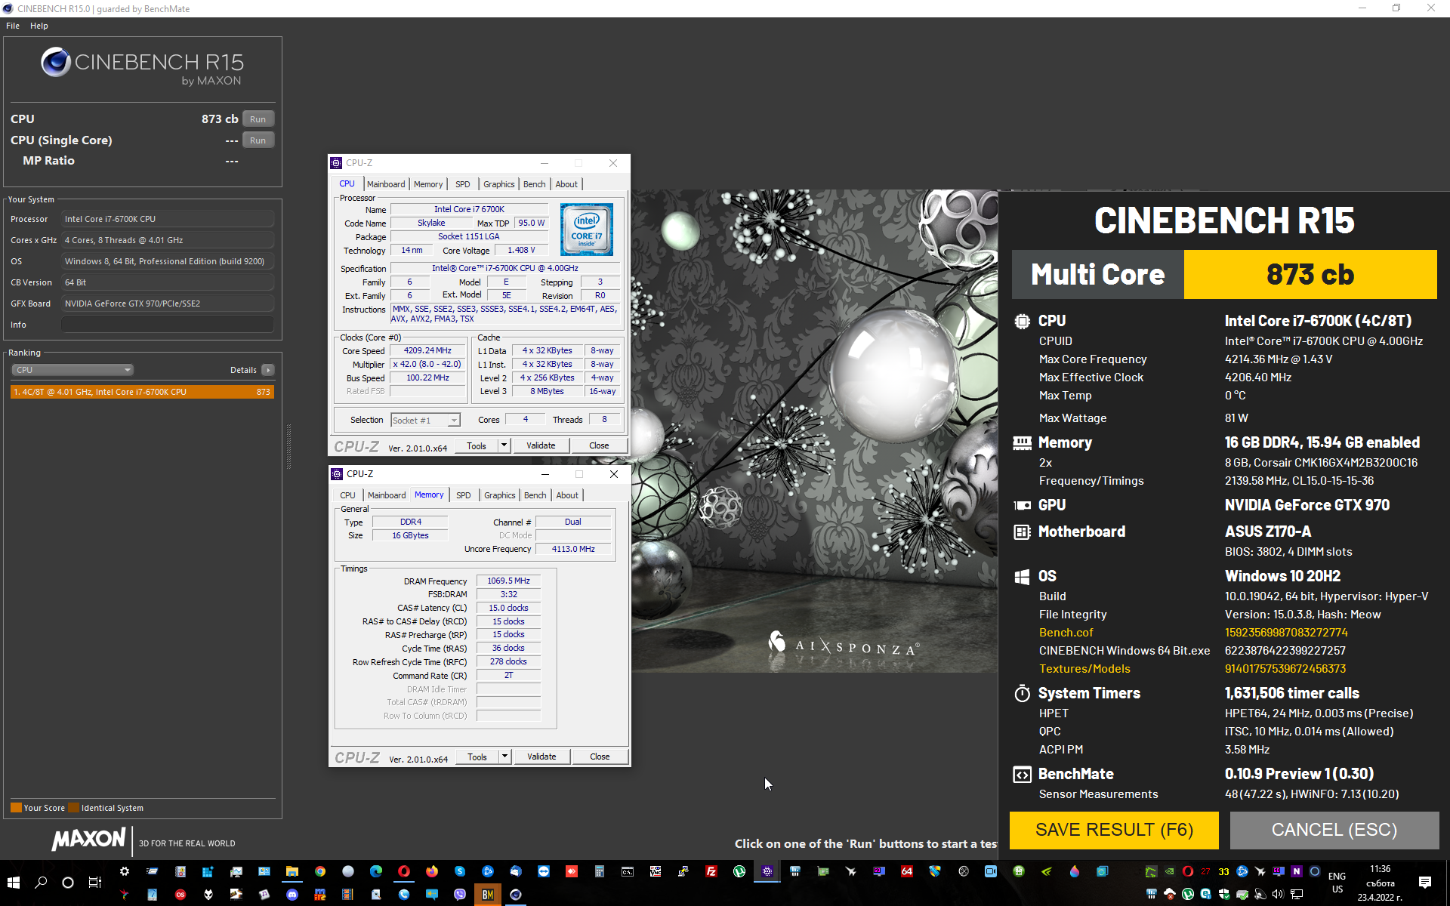The width and height of the screenshot is (1450, 906).
Task: Switch ENG US input language
Action: [1337, 883]
